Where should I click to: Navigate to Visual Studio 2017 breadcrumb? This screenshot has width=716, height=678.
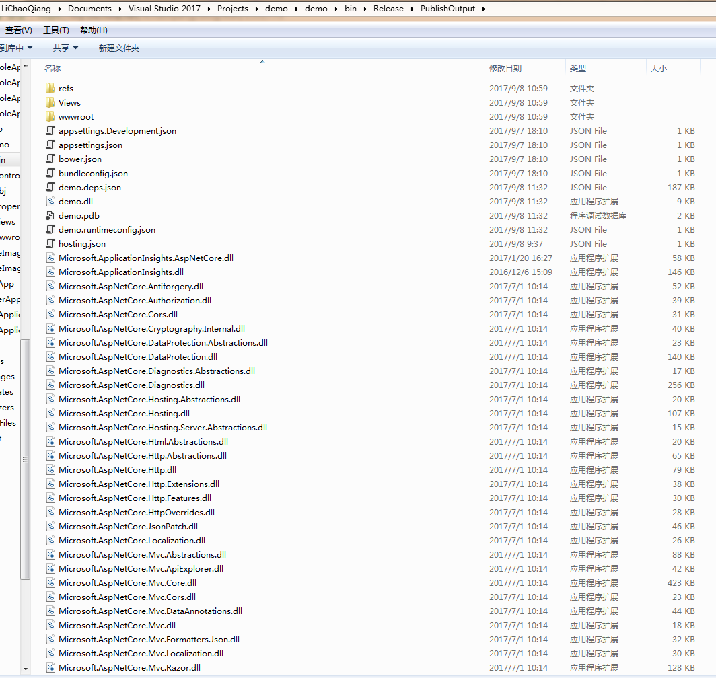tap(164, 9)
